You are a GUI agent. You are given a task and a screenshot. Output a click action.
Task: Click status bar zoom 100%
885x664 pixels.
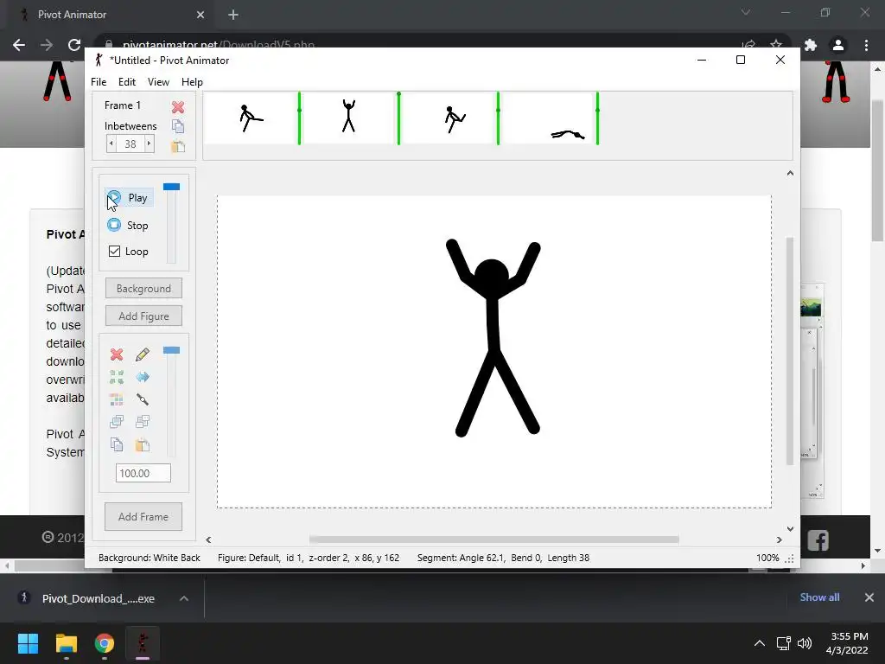pyautogui.click(x=767, y=558)
